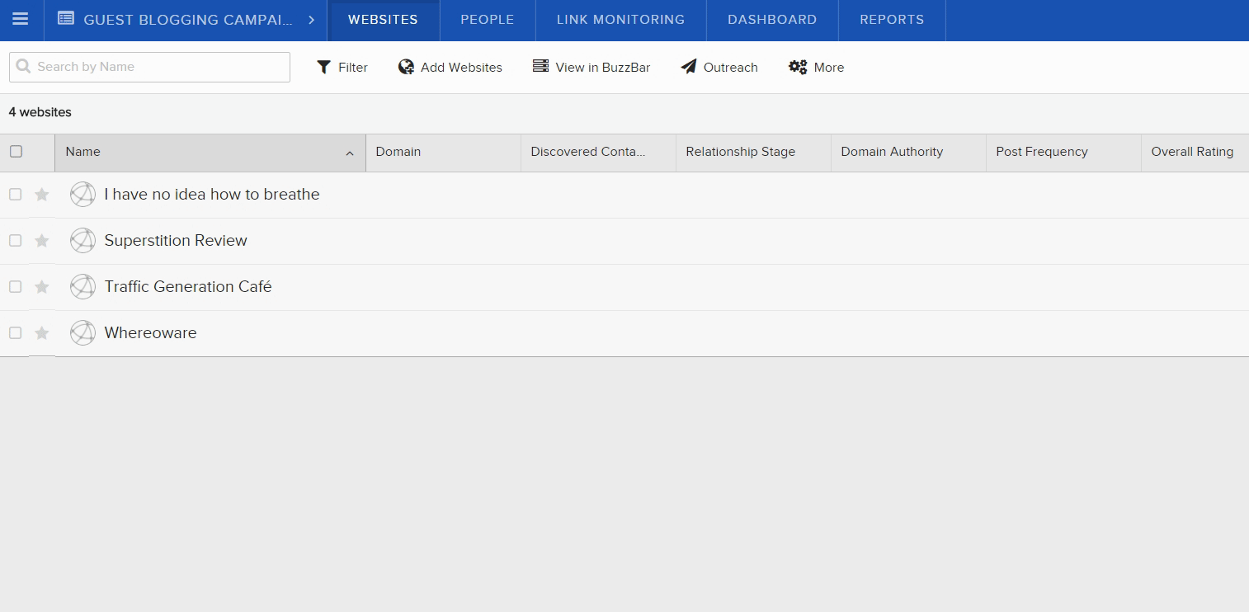Click the Outreach paper plane icon
The height and width of the screenshot is (612, 1249).
point(689,68)
